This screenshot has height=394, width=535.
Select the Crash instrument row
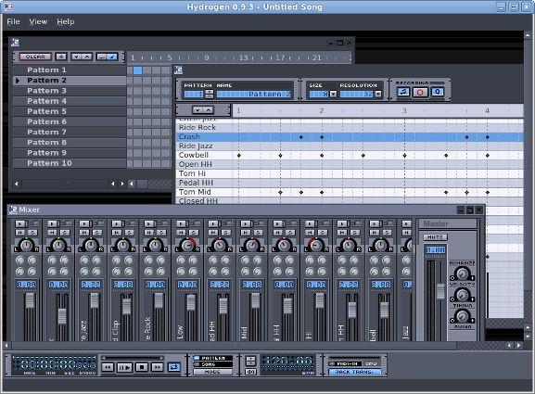pos(204,137)
